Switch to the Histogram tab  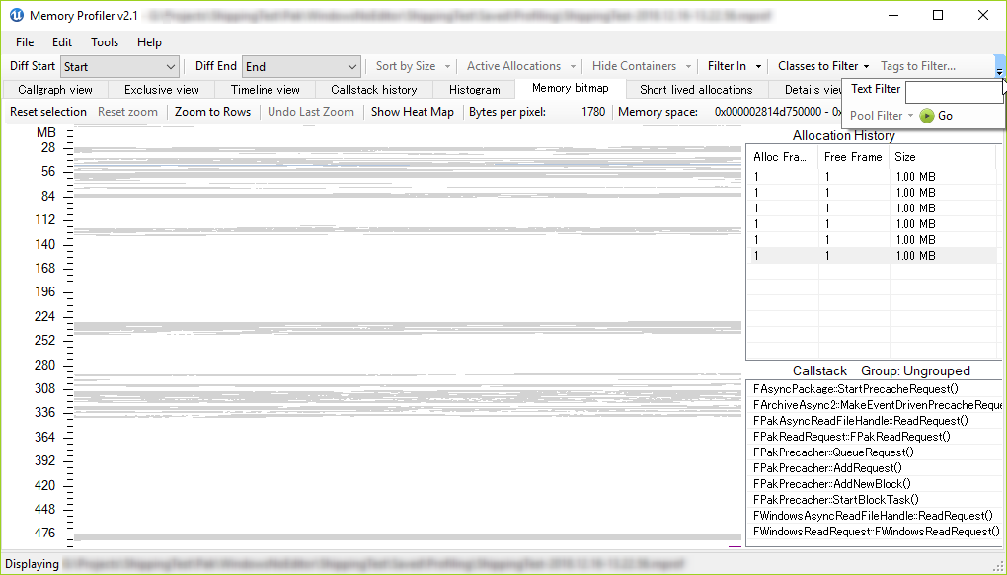[474, 89]
